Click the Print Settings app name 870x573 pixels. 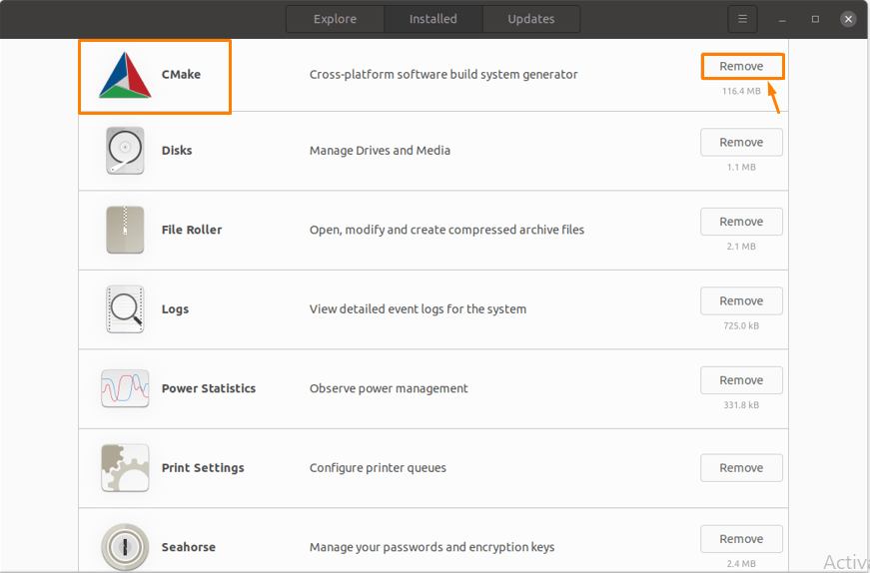coord(203,468)
